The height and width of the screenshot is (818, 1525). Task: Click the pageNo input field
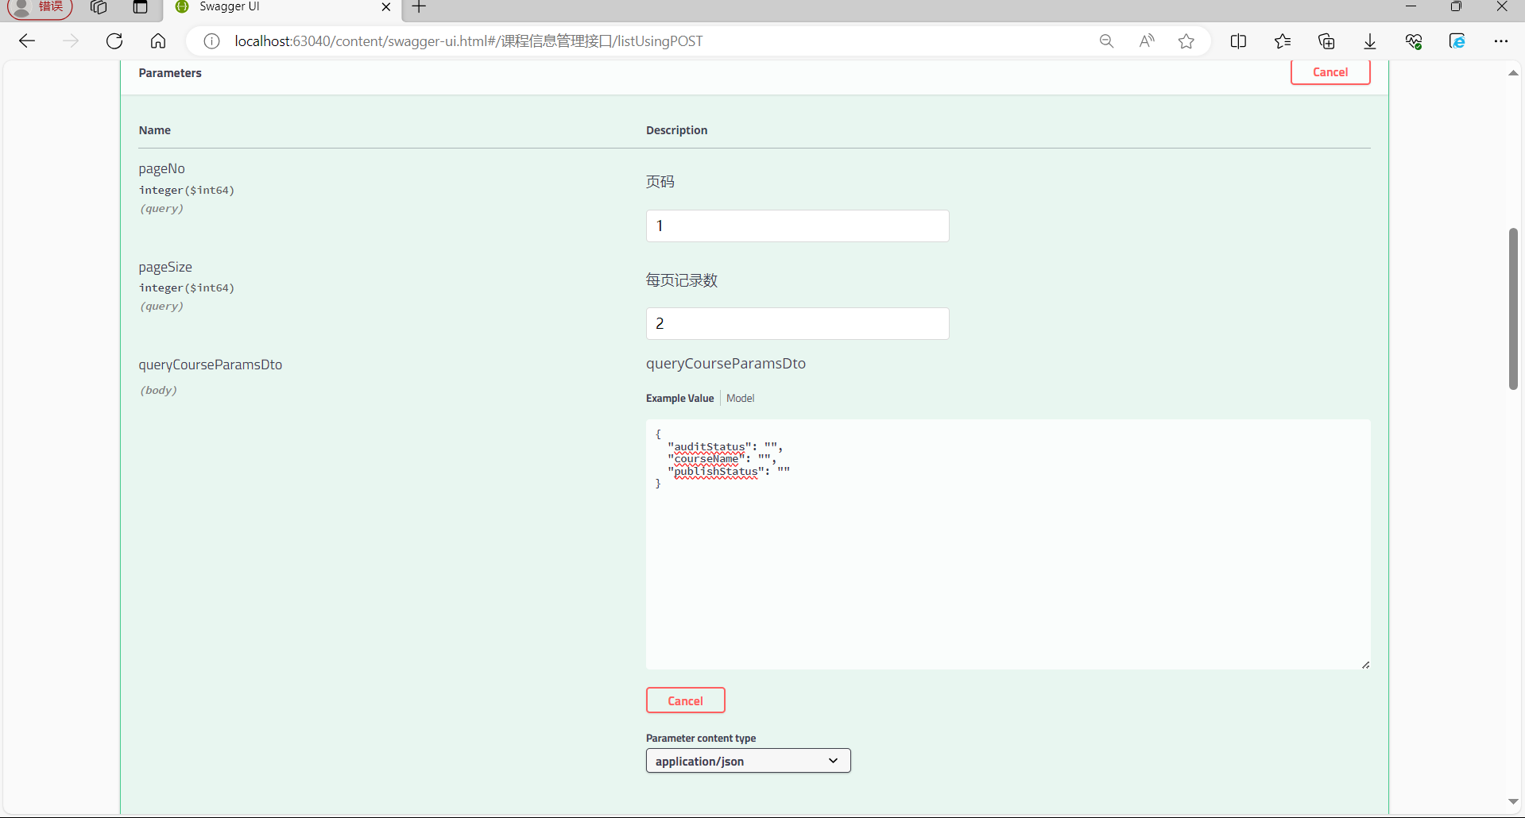797,226
